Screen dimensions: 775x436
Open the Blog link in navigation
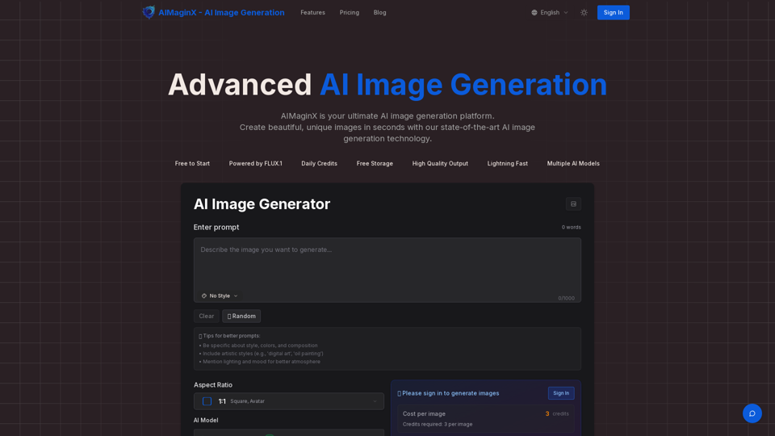[x=380, y=12]
